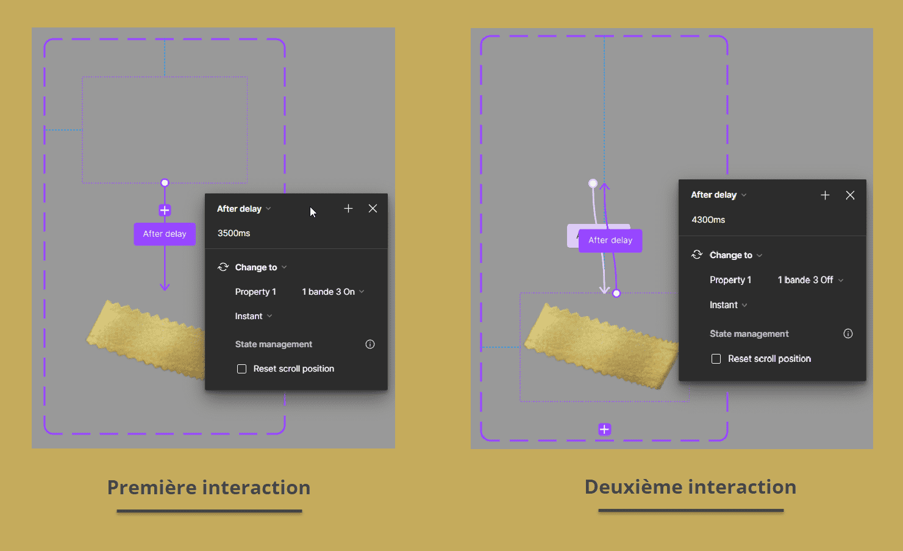The image size is (903, 551).
Task: Click purple plus node at bottom of right frame
Action: 604,430
